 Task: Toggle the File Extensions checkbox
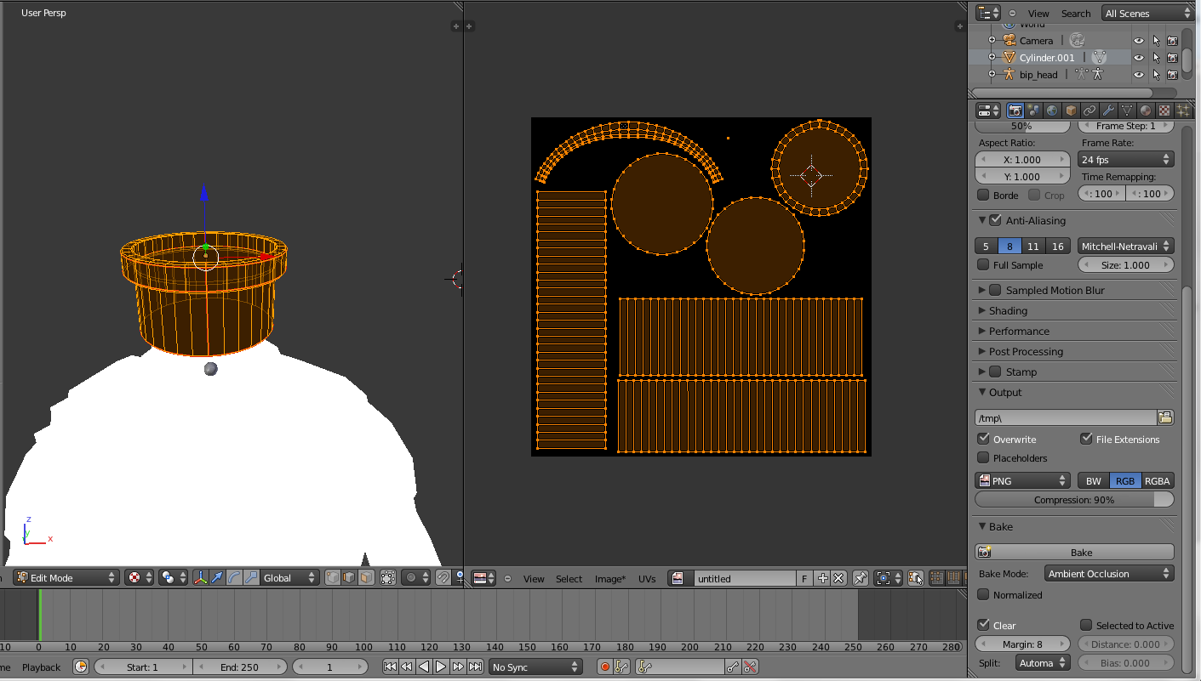1086,439
